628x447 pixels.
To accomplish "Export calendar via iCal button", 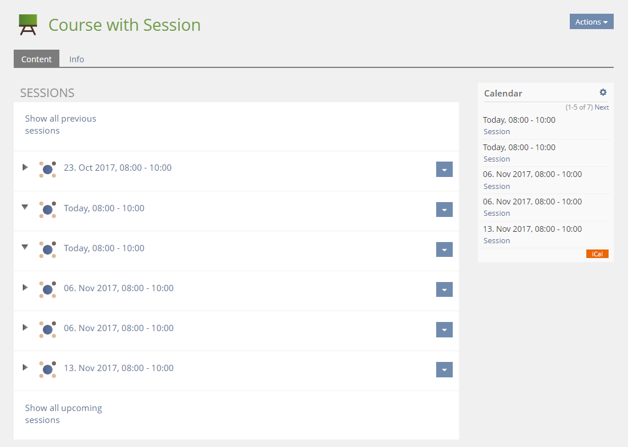I will pos(597,254).
